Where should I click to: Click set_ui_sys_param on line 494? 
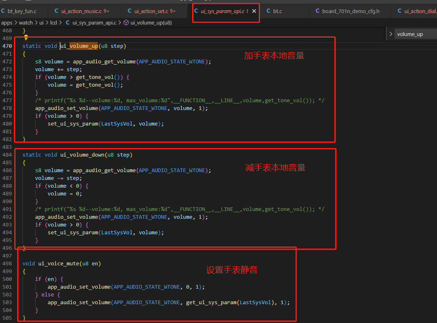click(73, 232)
